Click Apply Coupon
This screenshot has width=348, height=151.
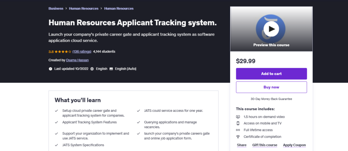click(x=294, y=145)
